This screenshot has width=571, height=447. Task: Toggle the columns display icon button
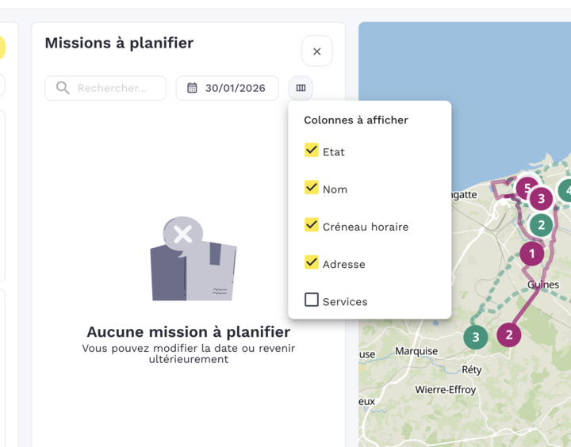(x=301, y=88)
